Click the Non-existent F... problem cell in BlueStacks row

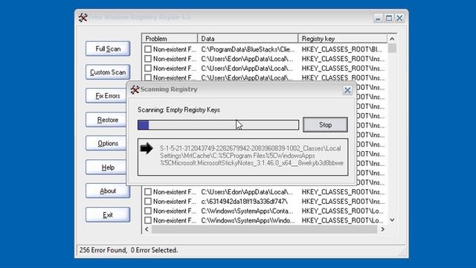tap(175, 49)
